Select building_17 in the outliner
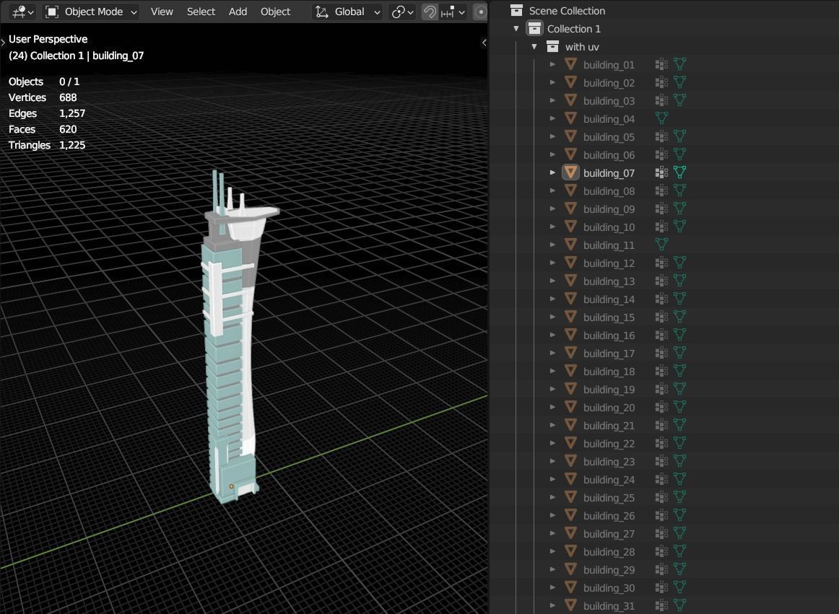839x614 pixels. pos(609,353)
